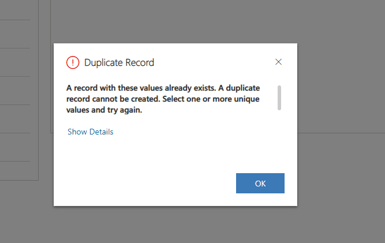
Task: Click the message scrollbar thumb
Action: (279, 97)
